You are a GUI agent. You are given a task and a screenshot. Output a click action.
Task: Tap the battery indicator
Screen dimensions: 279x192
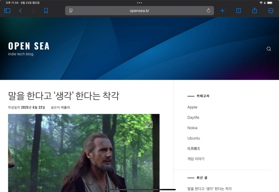pyautogui.click(x=270, y=3)
